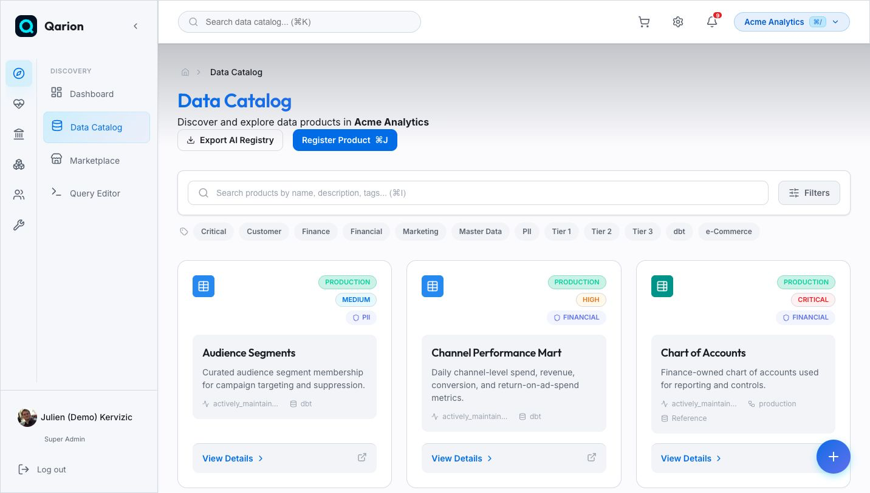This screenshot has height=493, width=870.
Task: Filter by the Customer tag
Action: pos(264,232)
